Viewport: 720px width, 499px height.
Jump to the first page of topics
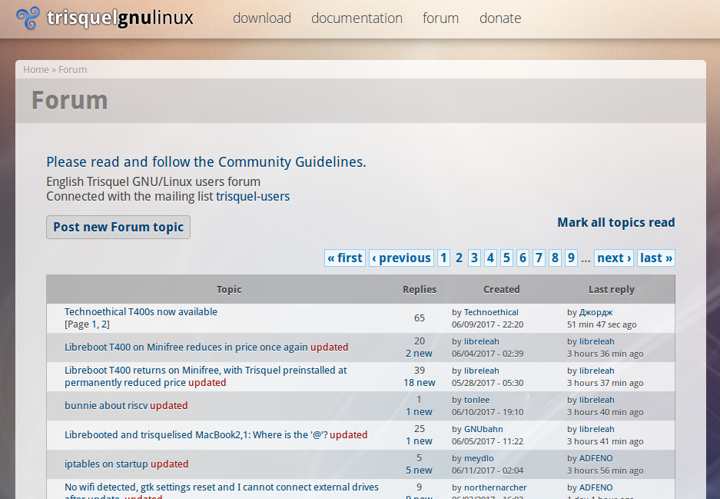pos(345,258)
